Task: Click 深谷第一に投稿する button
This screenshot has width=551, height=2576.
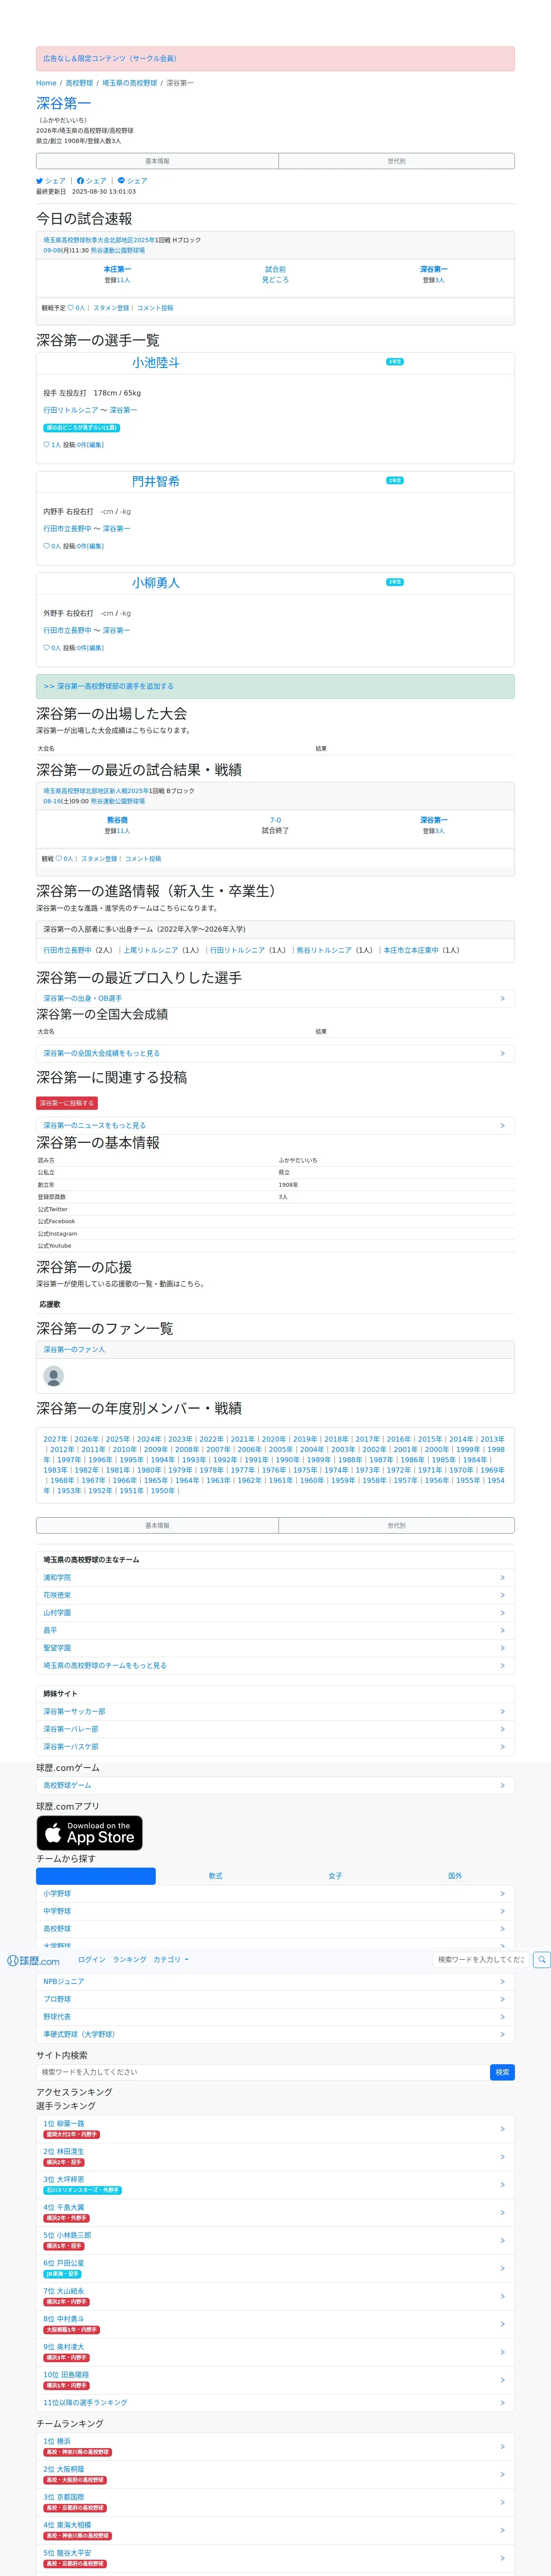Action: pyautogui.click(x=67, y=1103)
